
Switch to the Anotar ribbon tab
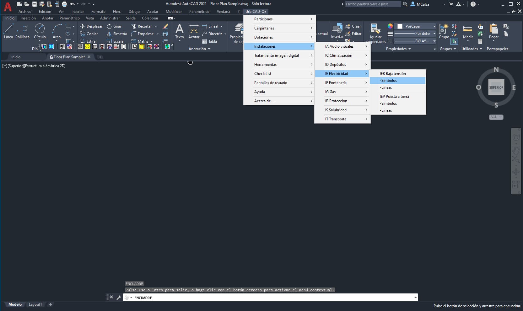click(48, 18)
